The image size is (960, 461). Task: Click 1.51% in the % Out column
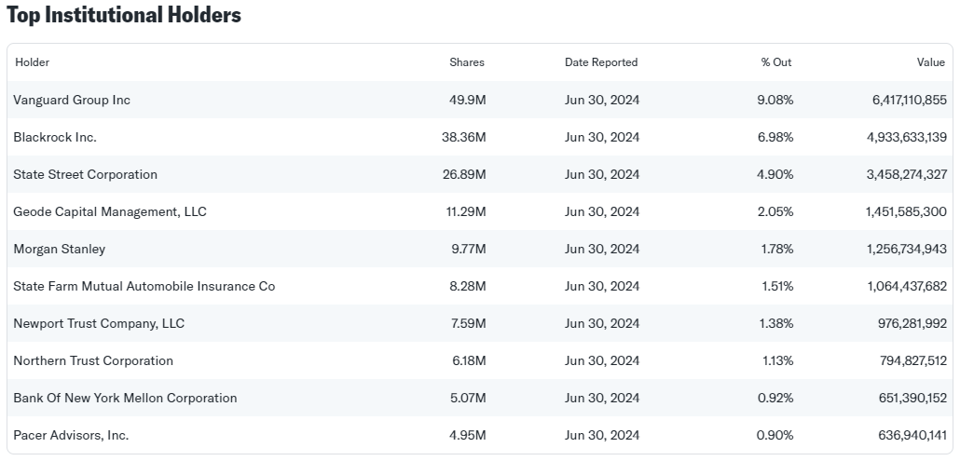(776, 286)
